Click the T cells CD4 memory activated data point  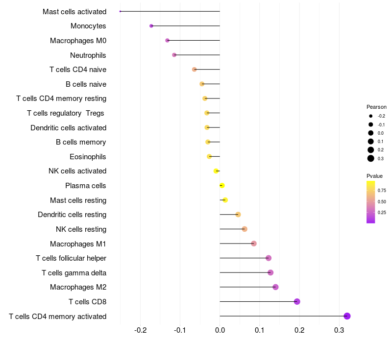pos(347,316)
